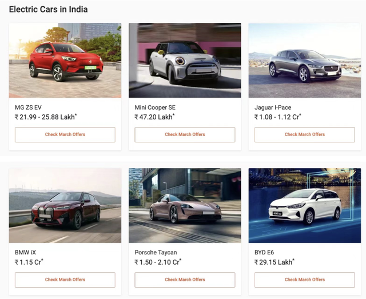This screenshot has width=366, height=299.
Task: Select the Electric Cars in India heading
Action: click(48, 9)
